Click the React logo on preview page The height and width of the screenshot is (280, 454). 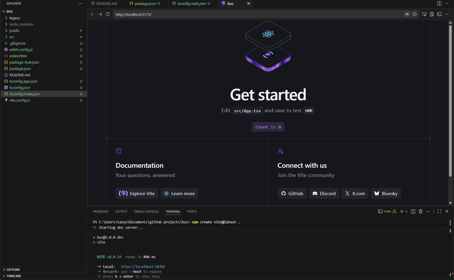tap(268, 34)
